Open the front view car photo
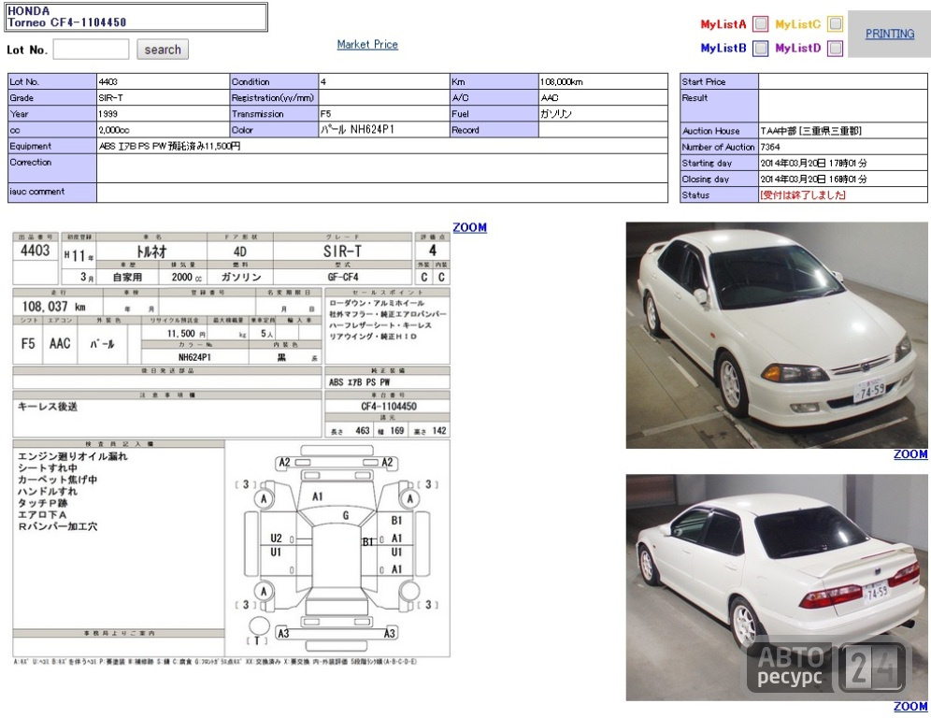Viewport: 931px width, 718px height. [777, 335]
